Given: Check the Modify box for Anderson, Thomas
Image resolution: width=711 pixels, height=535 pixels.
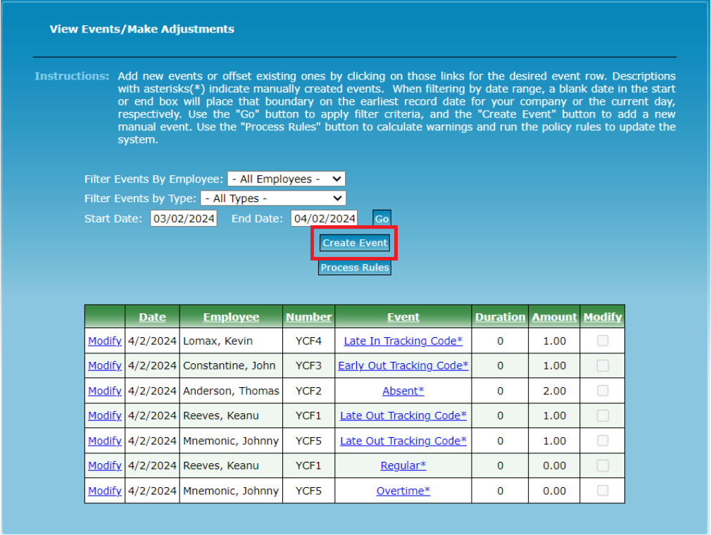Looking at the screenshot, I should pos(603,391).
